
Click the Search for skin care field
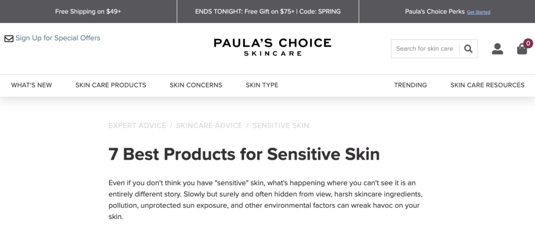pos(424,49)
